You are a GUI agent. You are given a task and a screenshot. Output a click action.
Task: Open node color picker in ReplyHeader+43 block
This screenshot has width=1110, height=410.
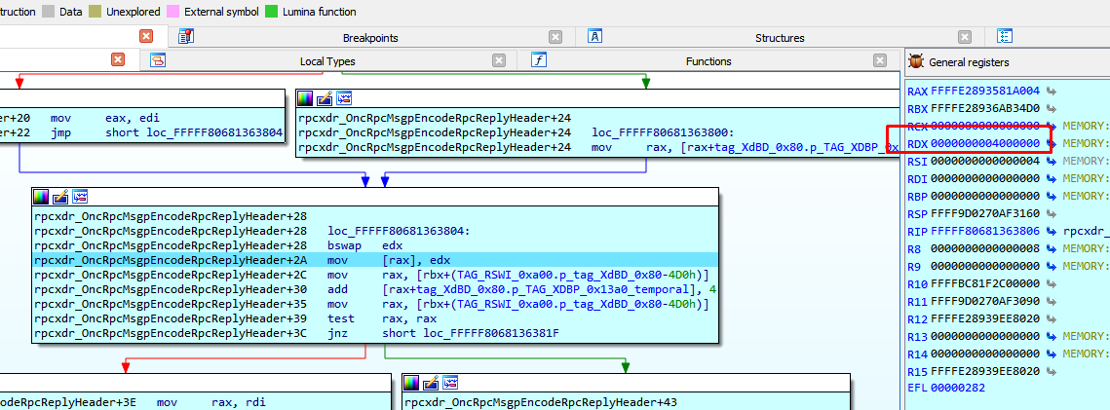411,383
